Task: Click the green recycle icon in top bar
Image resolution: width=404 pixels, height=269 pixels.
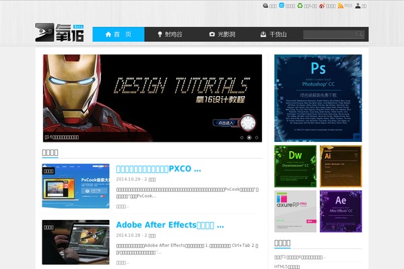Action: click(x=300, y=5)
